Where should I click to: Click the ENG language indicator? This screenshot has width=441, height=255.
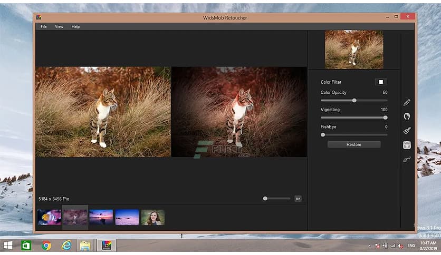click(411, 246)
